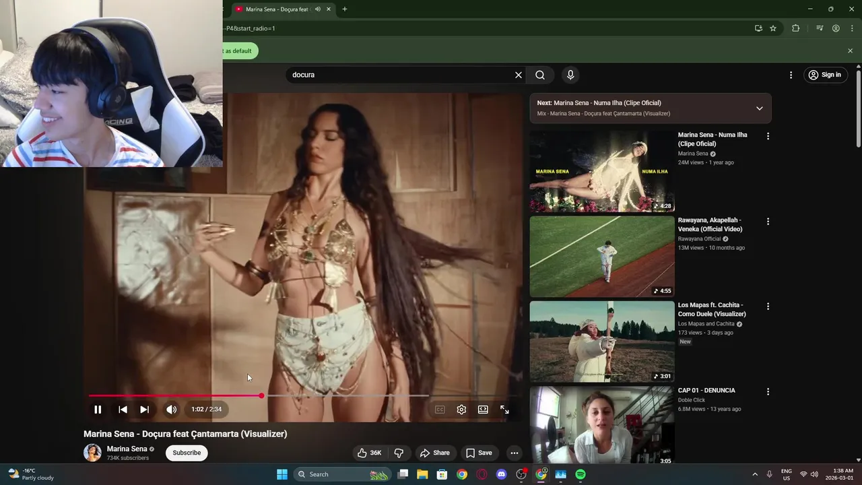Launch File Explorer from taskbar
862x485 pixels.
pyautogui.click(x=422, y=474)
